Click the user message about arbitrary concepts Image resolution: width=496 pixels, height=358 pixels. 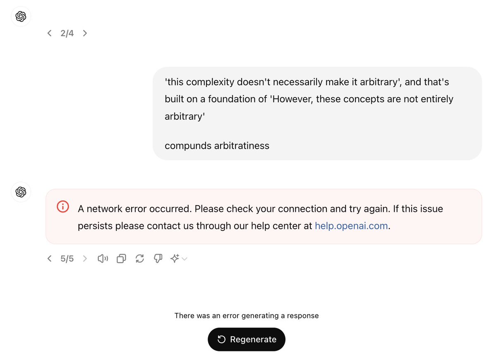coord(317,113)
